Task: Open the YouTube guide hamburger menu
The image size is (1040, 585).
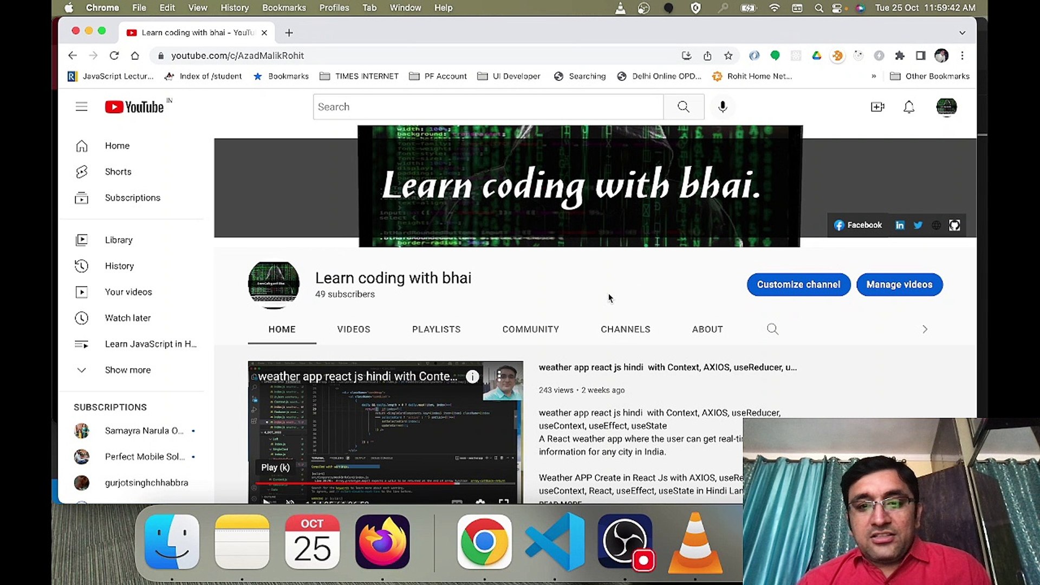Action: click(x=81, y=107)
